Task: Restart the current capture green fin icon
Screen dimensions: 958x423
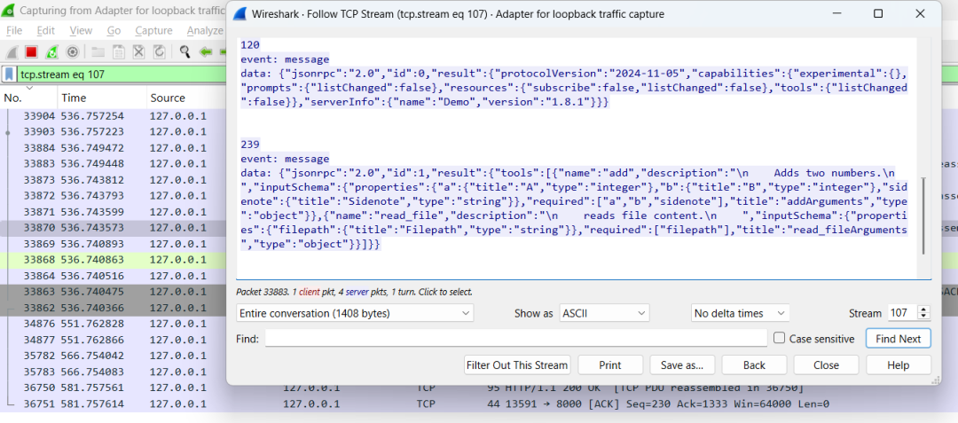Action: 52,52
